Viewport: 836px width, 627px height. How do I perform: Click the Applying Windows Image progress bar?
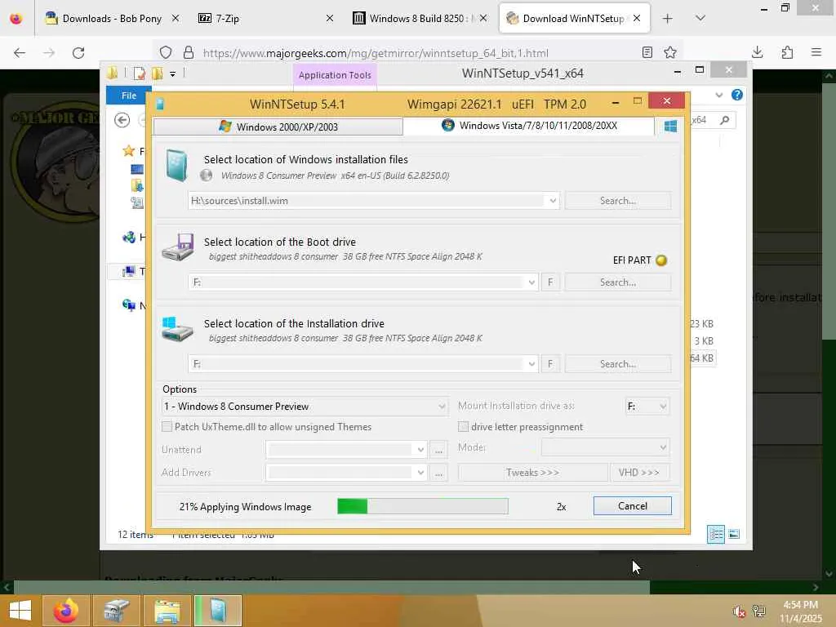pyautogui.click(x=423, y=506)
